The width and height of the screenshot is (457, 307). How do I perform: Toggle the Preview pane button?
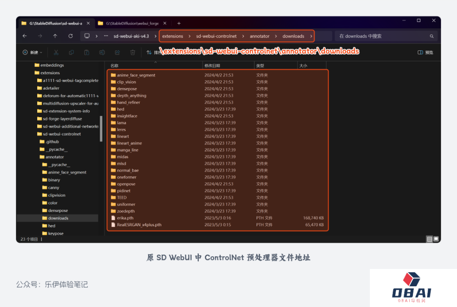point(425,52)
